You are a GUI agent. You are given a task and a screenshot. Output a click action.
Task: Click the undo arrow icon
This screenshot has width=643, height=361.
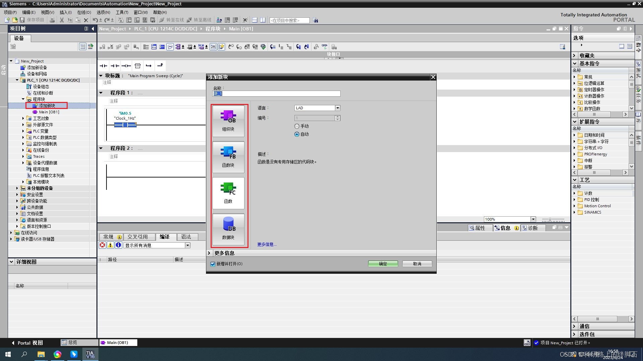pyautogui.click(x=95, y=20)
